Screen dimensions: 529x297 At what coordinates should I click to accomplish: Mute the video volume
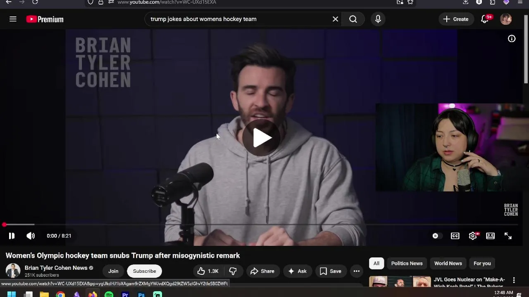tap(31, 236)
